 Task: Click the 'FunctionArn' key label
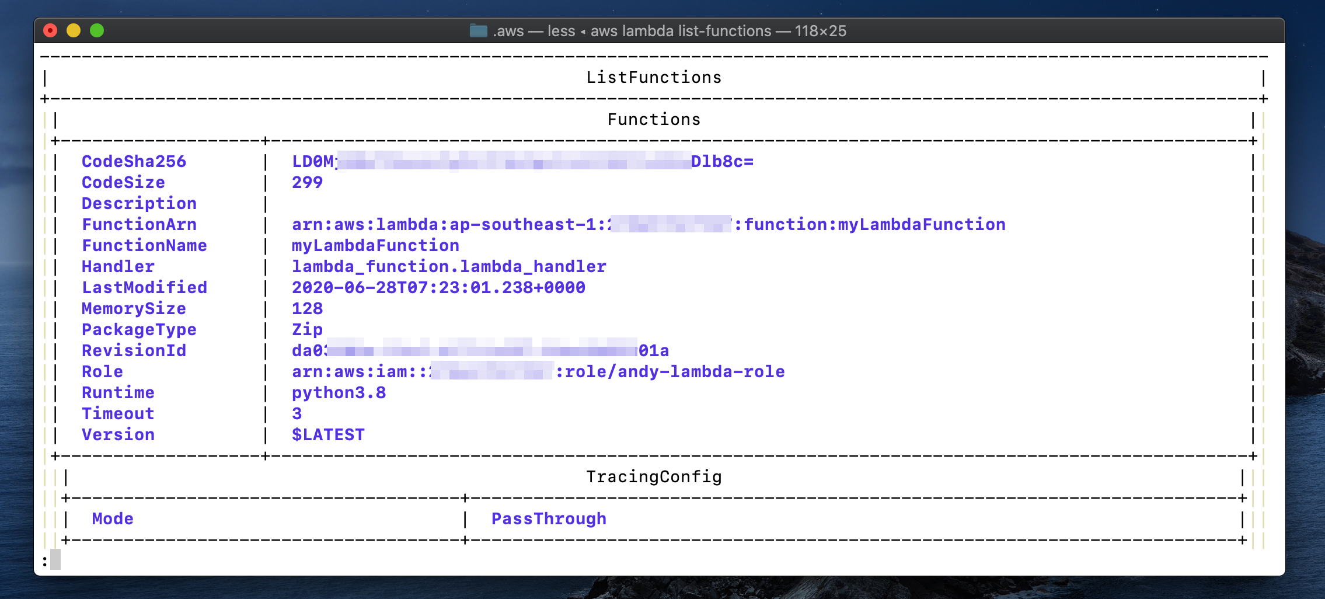pos(139,225)
